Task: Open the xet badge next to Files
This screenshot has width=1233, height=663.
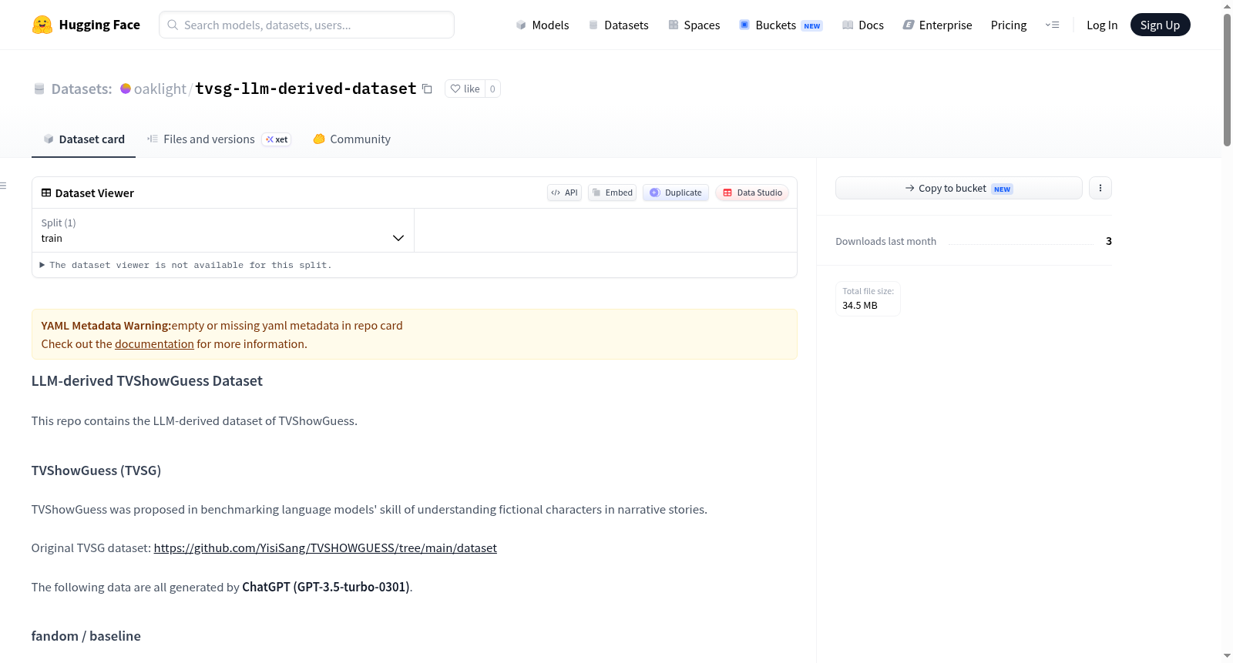Action: pos(277,139)
